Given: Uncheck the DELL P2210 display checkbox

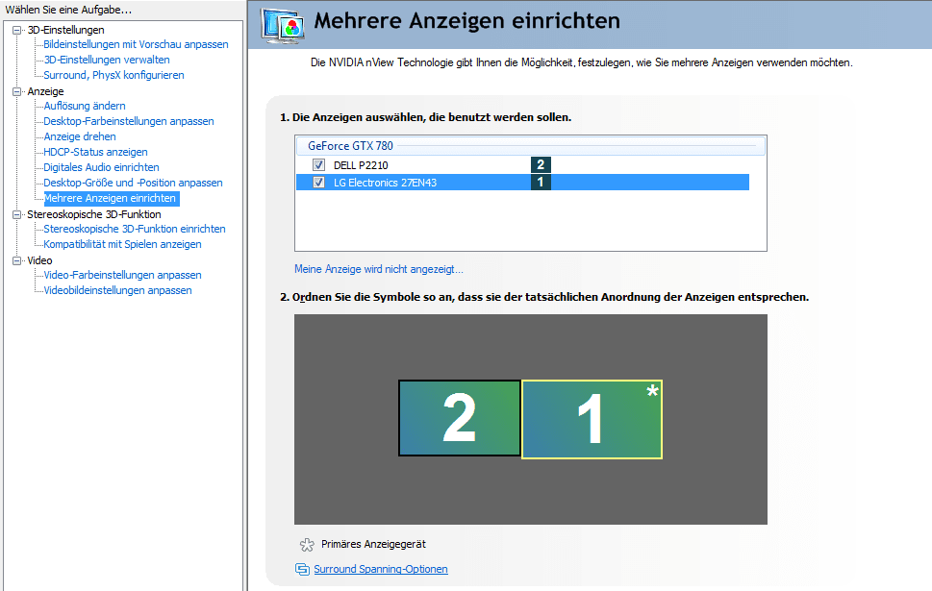Looking at the screenshot, I should tap(318, 164).
